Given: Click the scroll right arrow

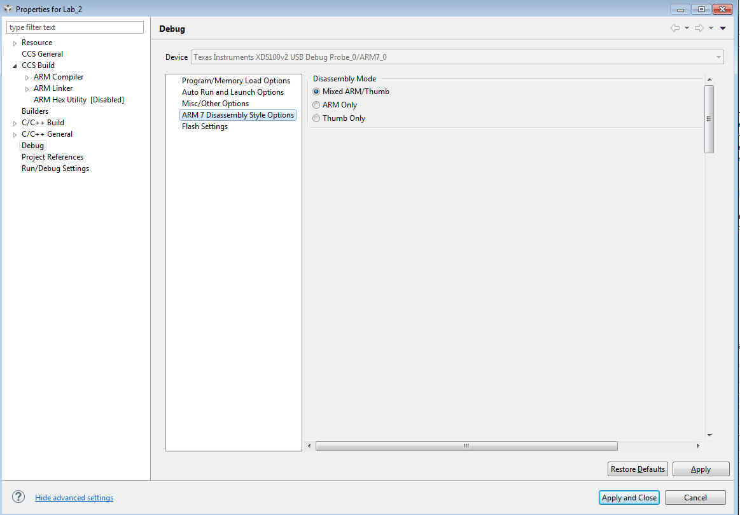Looking at the screenshot, I should (x=698, y=446).
